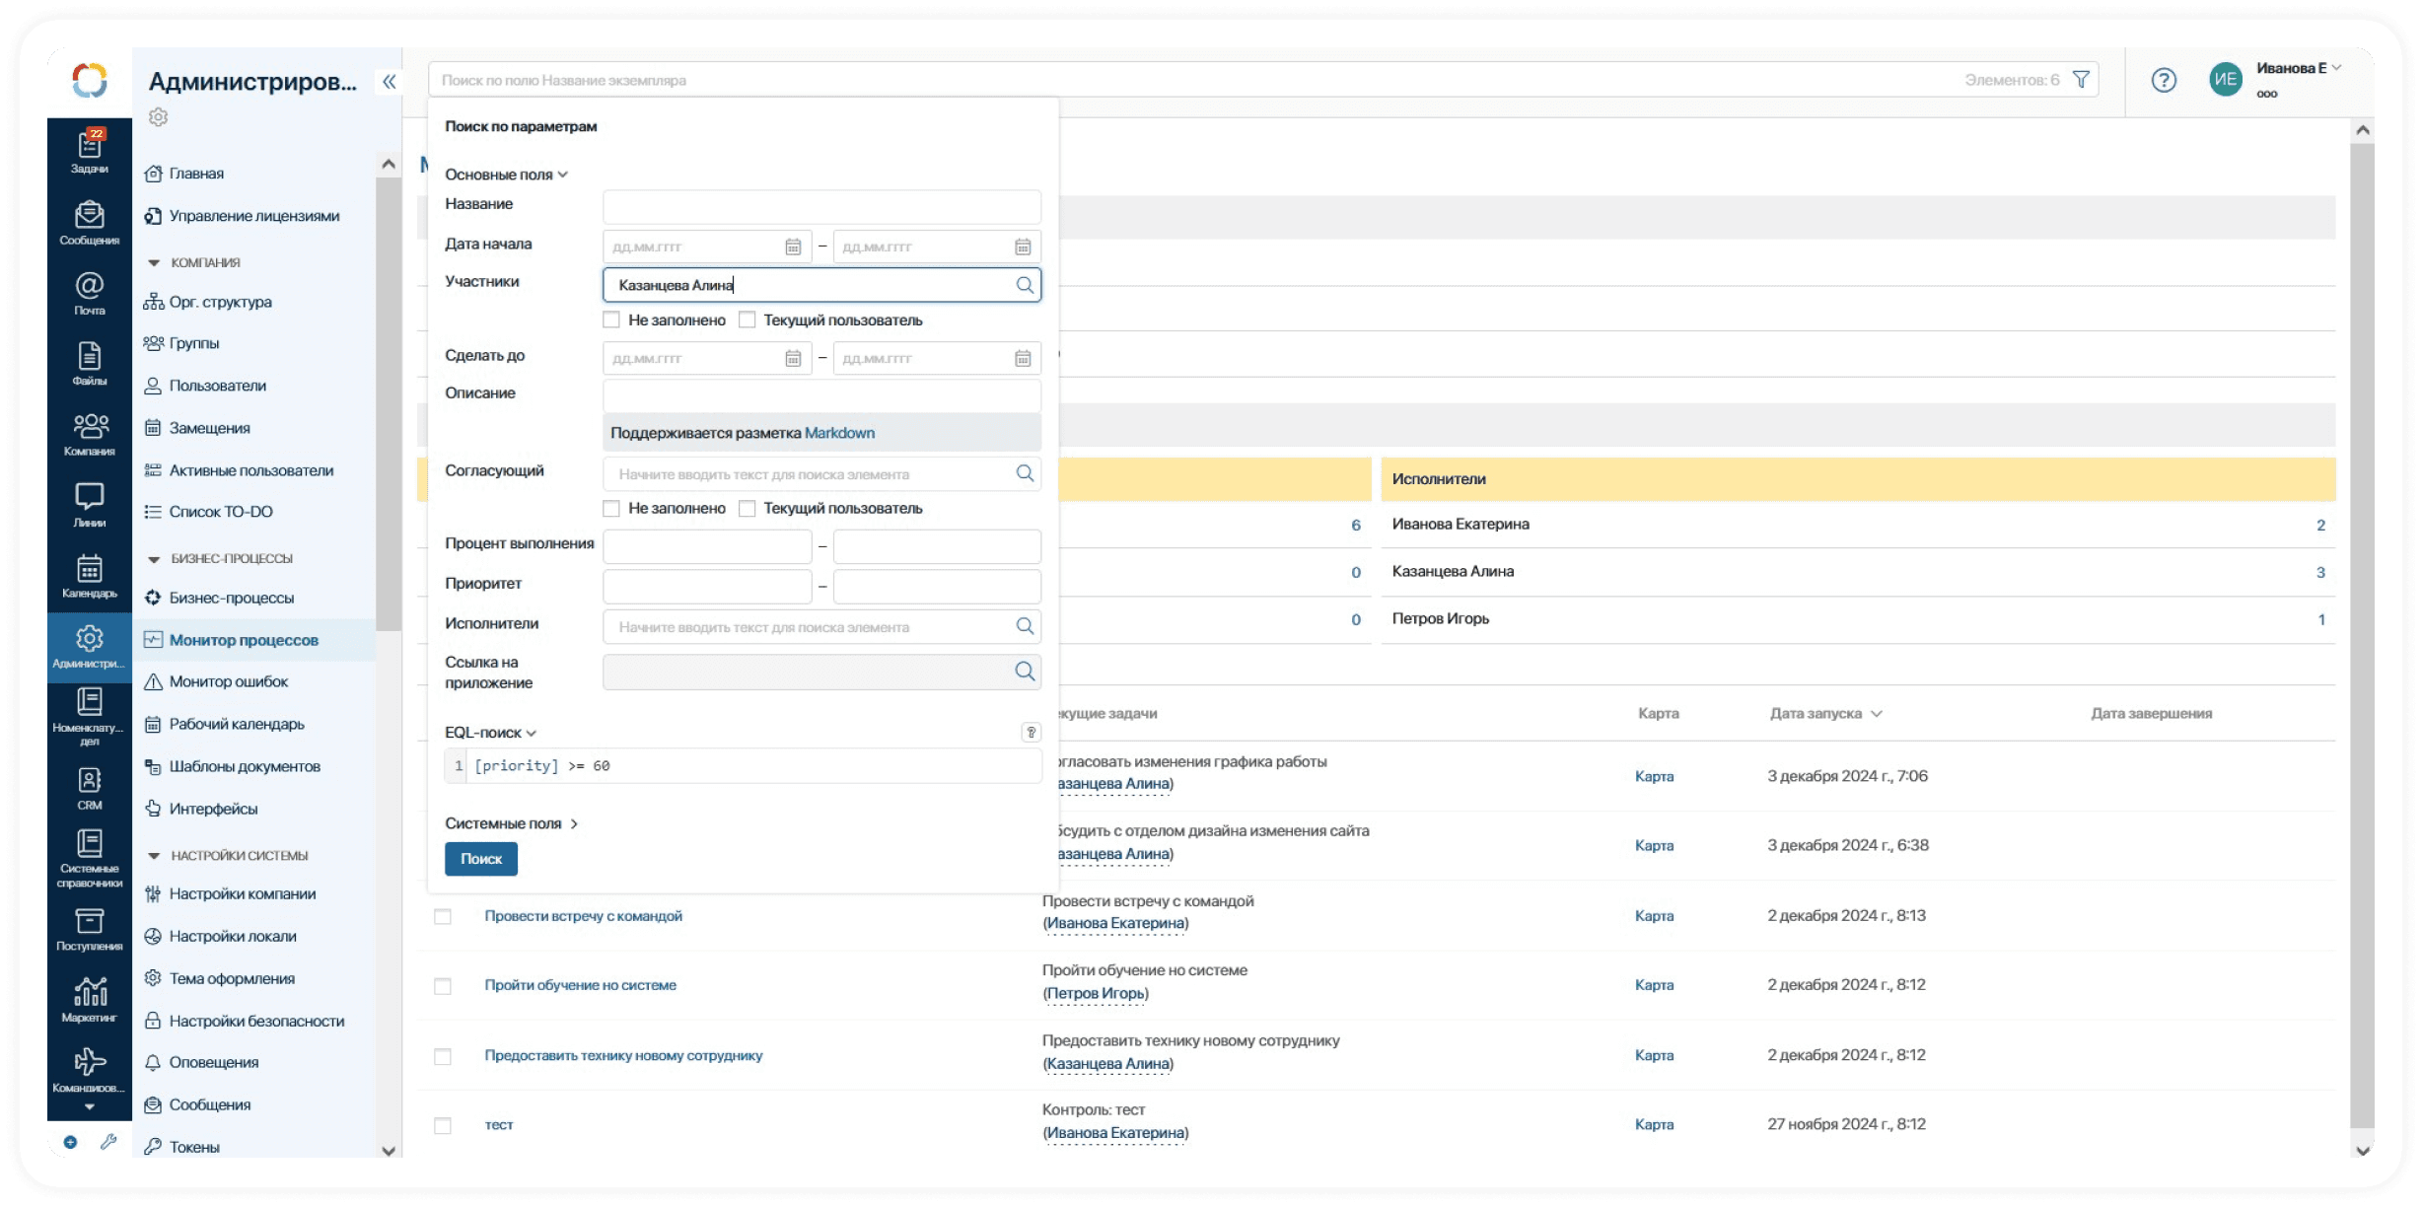Open 'Монитор ошибок' menu item
This screenshot has width=2422, height=1207.
[x=228, y=681]
